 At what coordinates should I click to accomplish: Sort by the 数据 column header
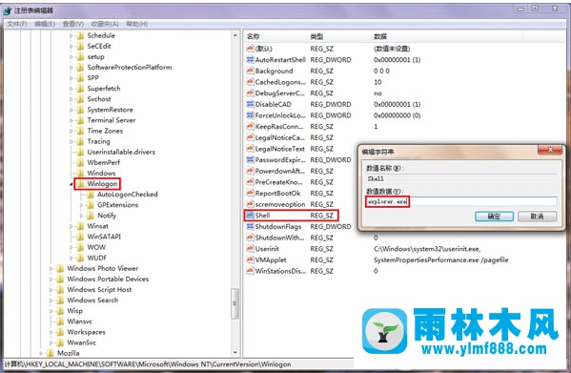[x=447, y=36]
